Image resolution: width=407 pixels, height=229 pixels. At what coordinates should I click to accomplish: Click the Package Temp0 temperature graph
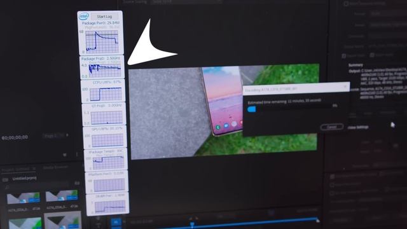pos(109,163)
